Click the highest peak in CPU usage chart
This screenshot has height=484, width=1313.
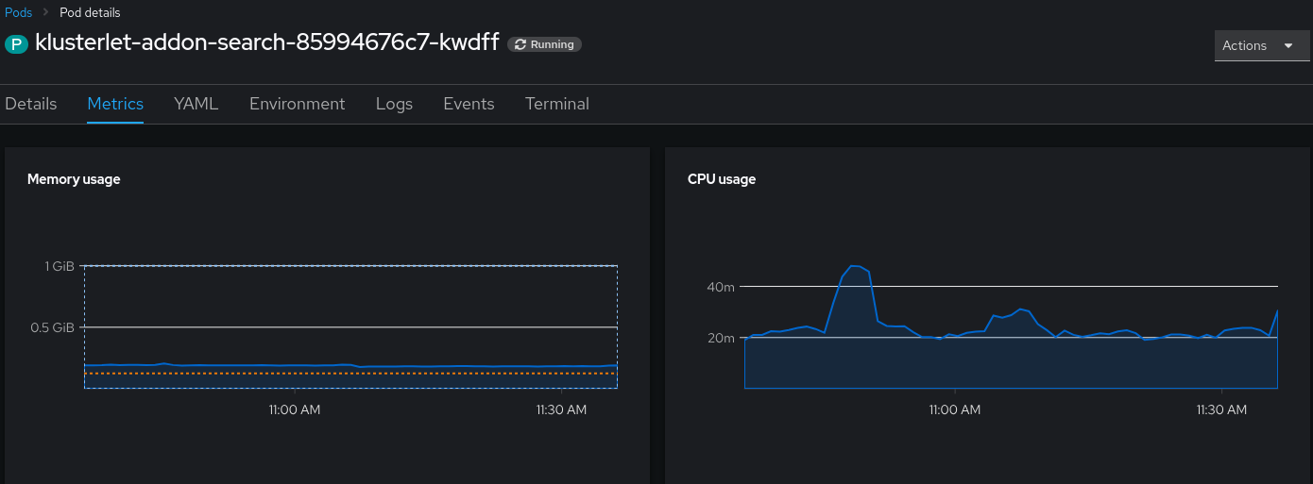click(x=856, y=266)
